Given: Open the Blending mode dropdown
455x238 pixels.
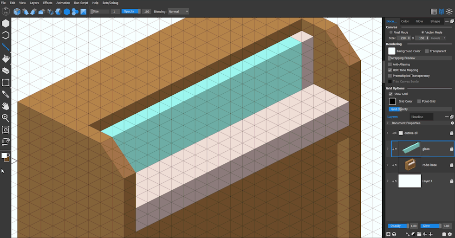Looking at the screenshot, I should pyautogui.click(x=178, y=12).
